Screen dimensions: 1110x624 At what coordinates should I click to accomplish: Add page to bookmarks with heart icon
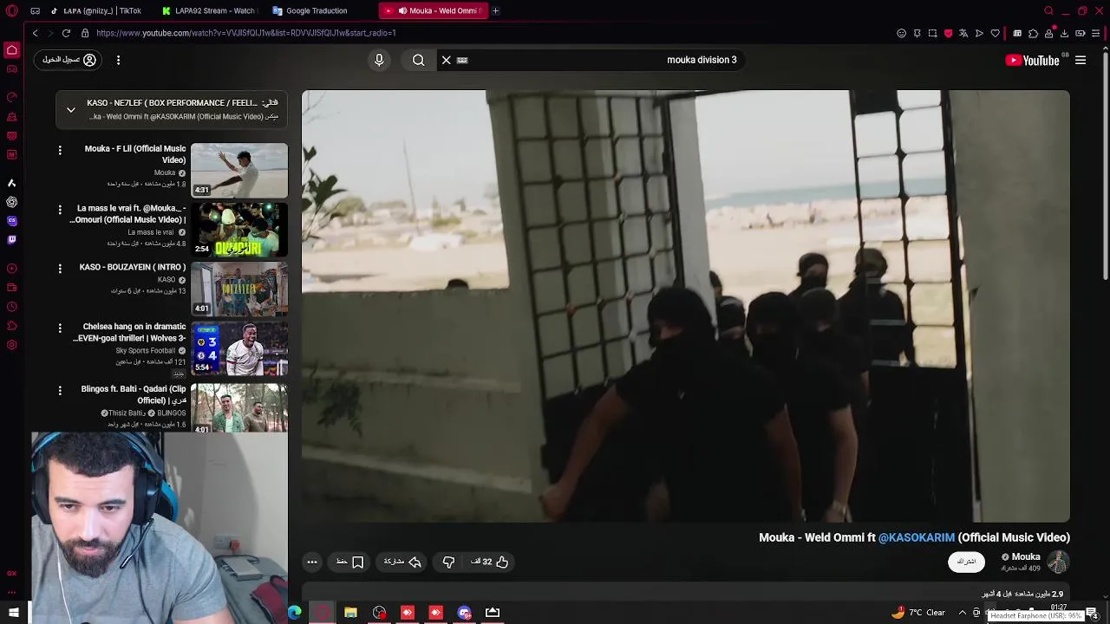coord(995,33)
